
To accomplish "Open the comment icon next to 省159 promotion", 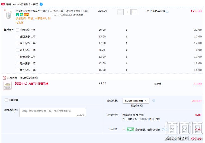I will [167, 12].
